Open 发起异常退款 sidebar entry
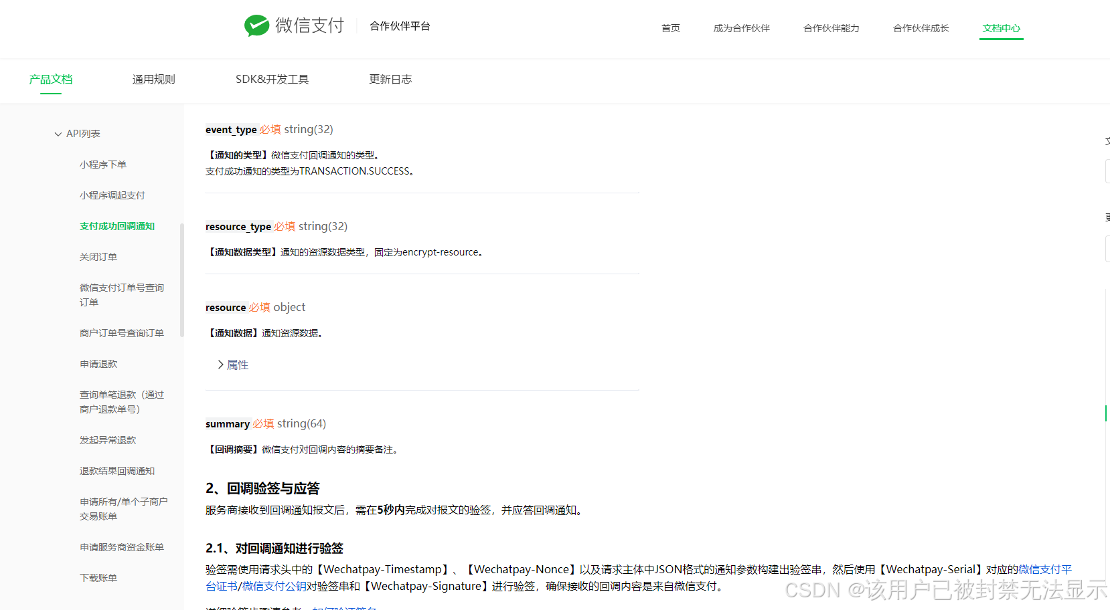The height and width of the screenshot is (610, 1110). pos(107,440)
